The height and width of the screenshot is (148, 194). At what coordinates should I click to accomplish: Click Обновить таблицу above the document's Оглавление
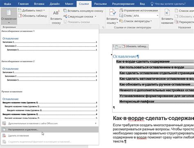point(135,47)
